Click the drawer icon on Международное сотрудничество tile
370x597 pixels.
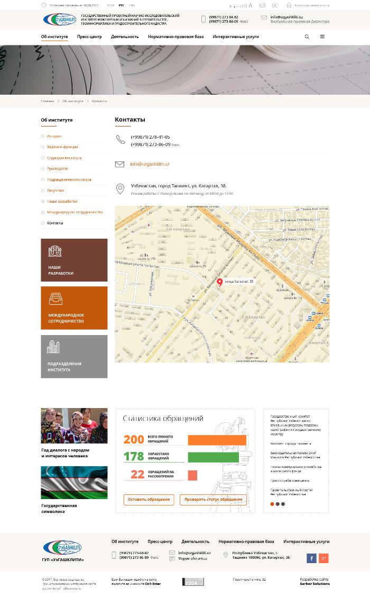(x=55, y=299)
